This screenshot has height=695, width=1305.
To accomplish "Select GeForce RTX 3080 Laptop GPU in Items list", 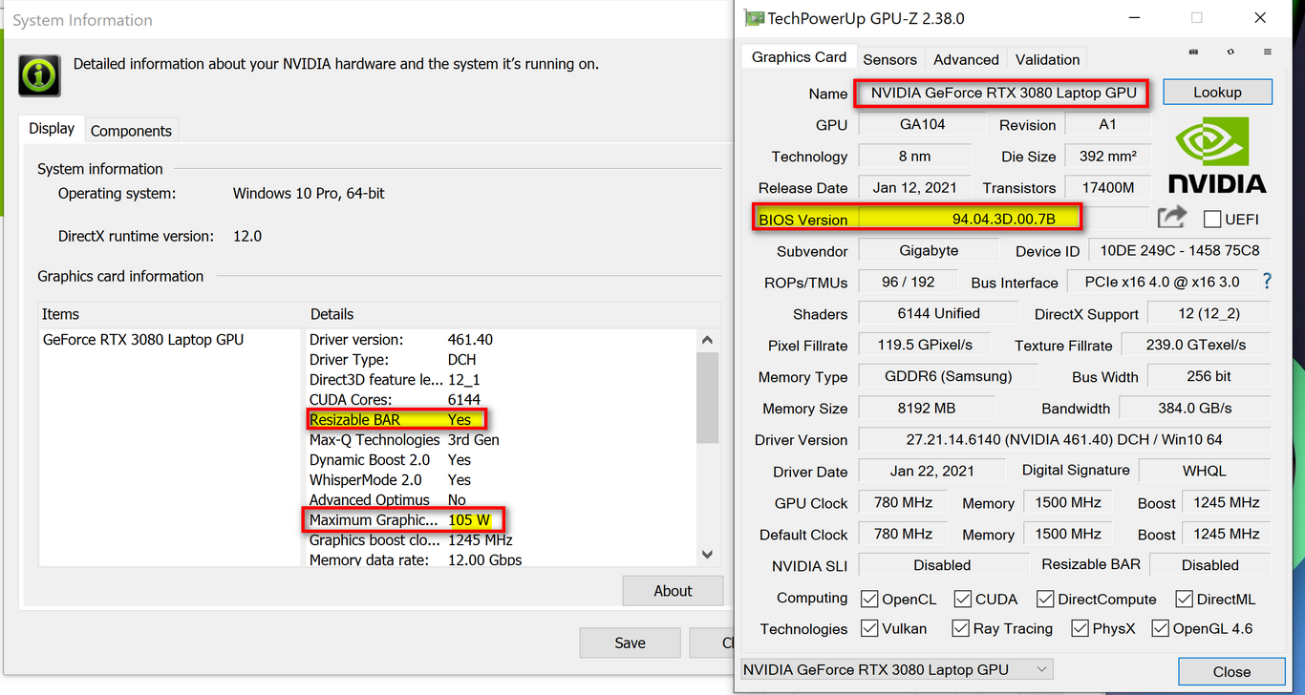I will click(143, 340).
